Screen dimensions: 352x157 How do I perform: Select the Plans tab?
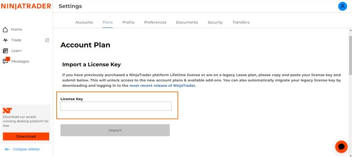point(107,22)
